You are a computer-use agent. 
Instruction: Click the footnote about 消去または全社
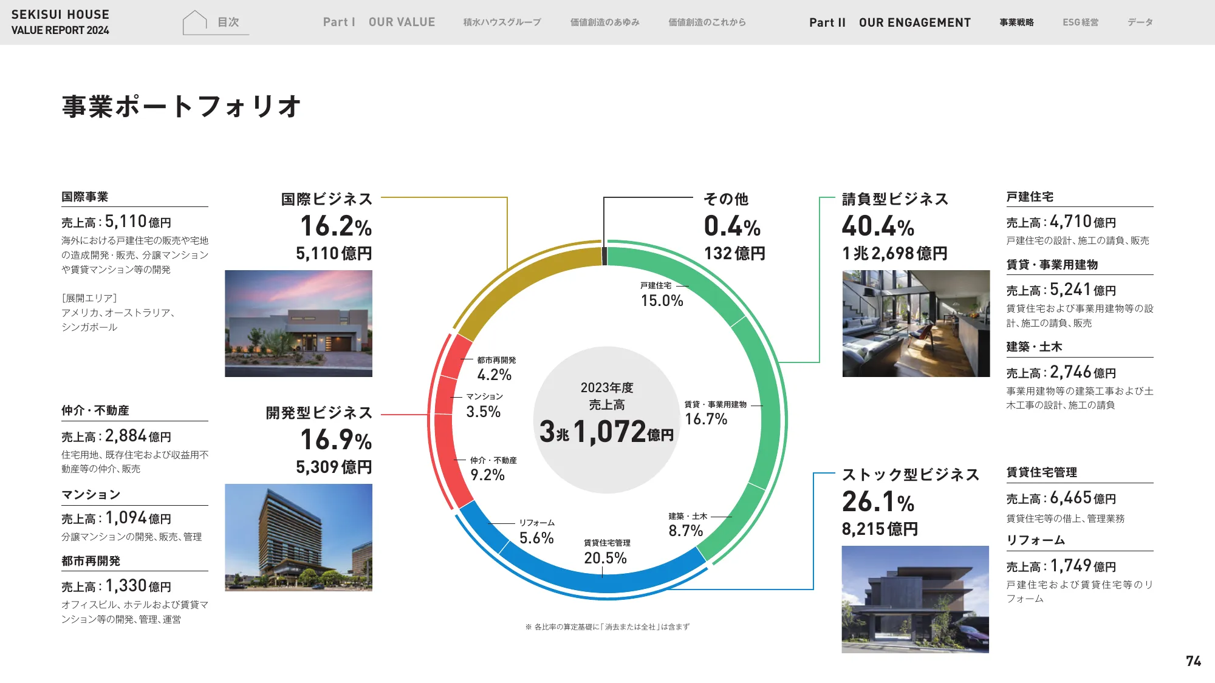pos(607,627)
